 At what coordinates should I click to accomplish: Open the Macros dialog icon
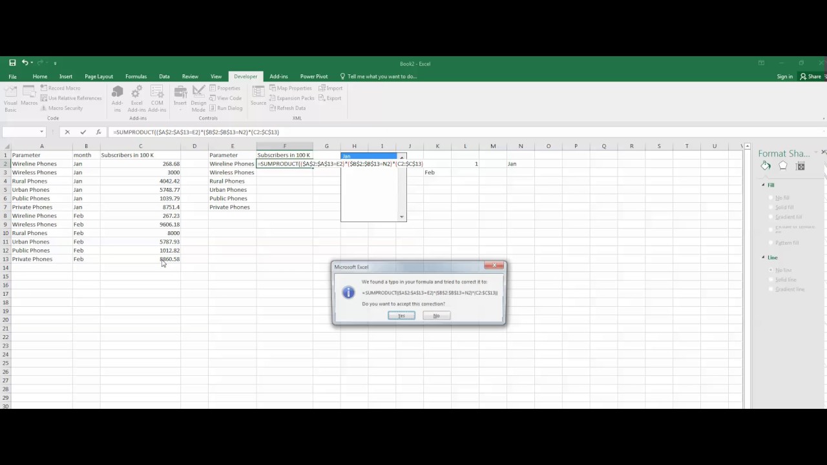(x=29, y=95)
